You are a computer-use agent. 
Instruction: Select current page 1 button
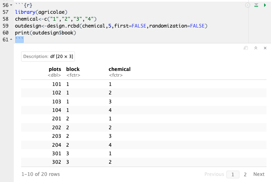[x=233, y=174]
